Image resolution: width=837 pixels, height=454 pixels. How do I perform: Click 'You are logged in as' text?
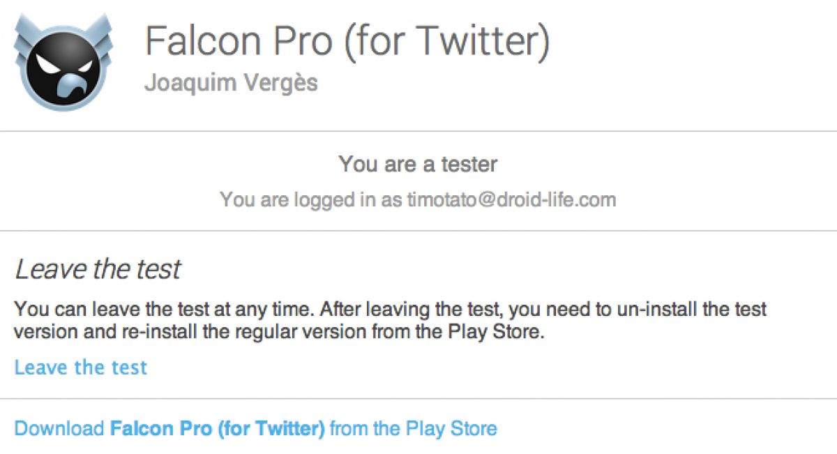312,200
